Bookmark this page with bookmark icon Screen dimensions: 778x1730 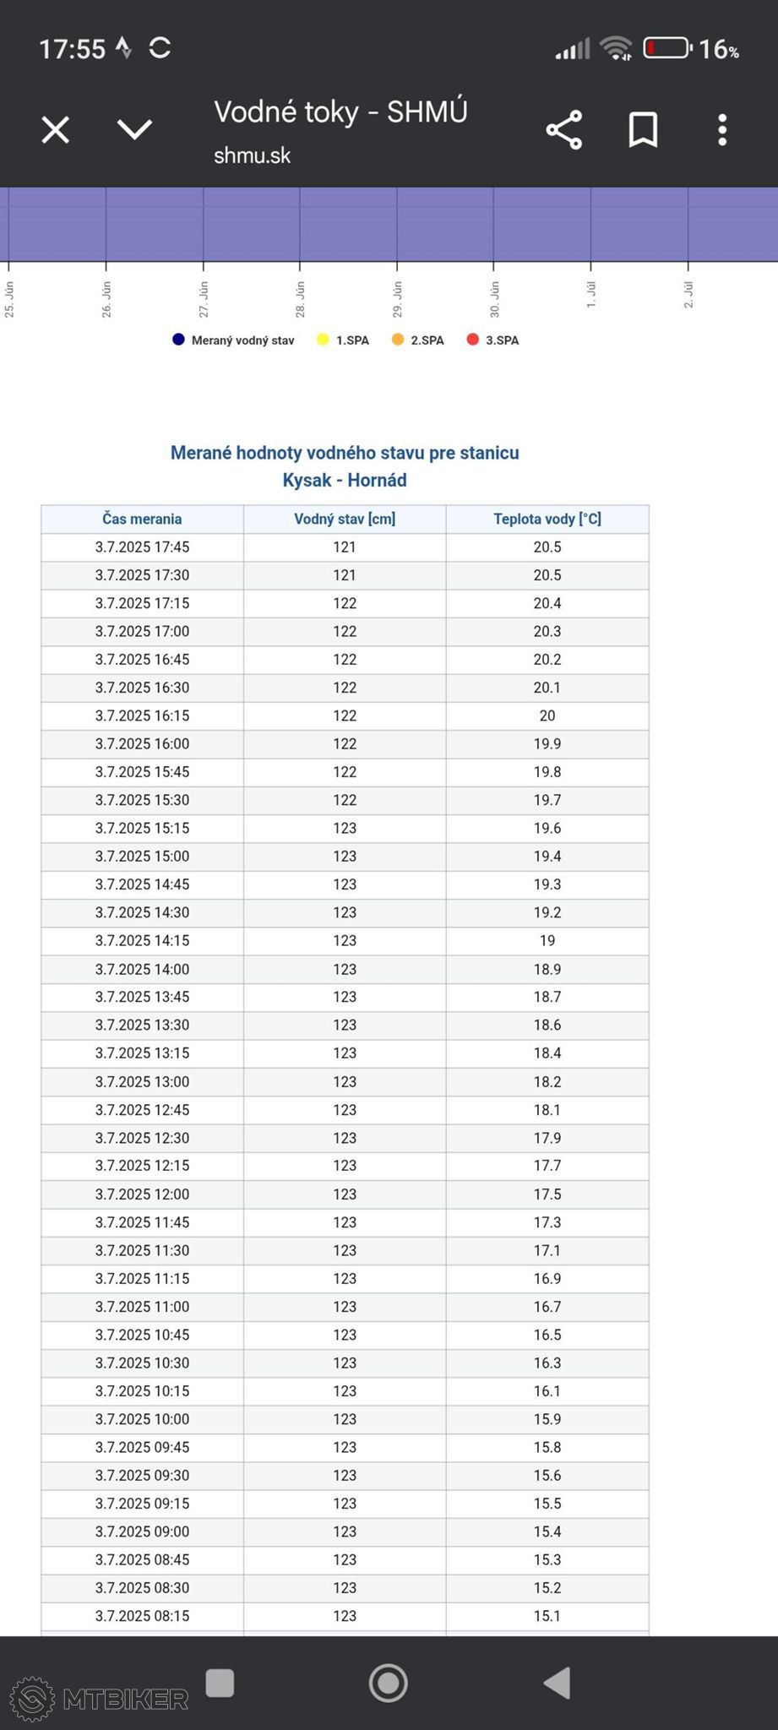click(x=643, y=130)
